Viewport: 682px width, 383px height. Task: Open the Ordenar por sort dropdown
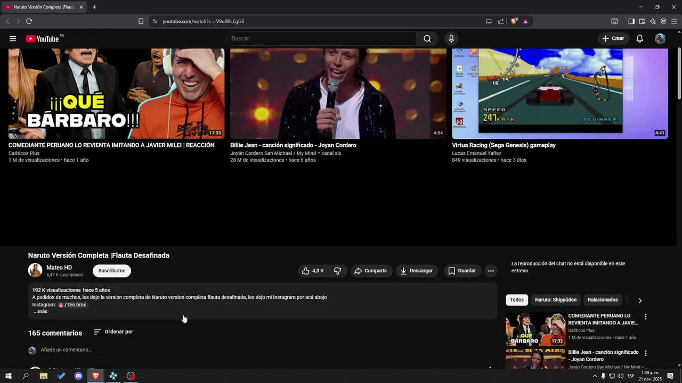click(113, 332)
